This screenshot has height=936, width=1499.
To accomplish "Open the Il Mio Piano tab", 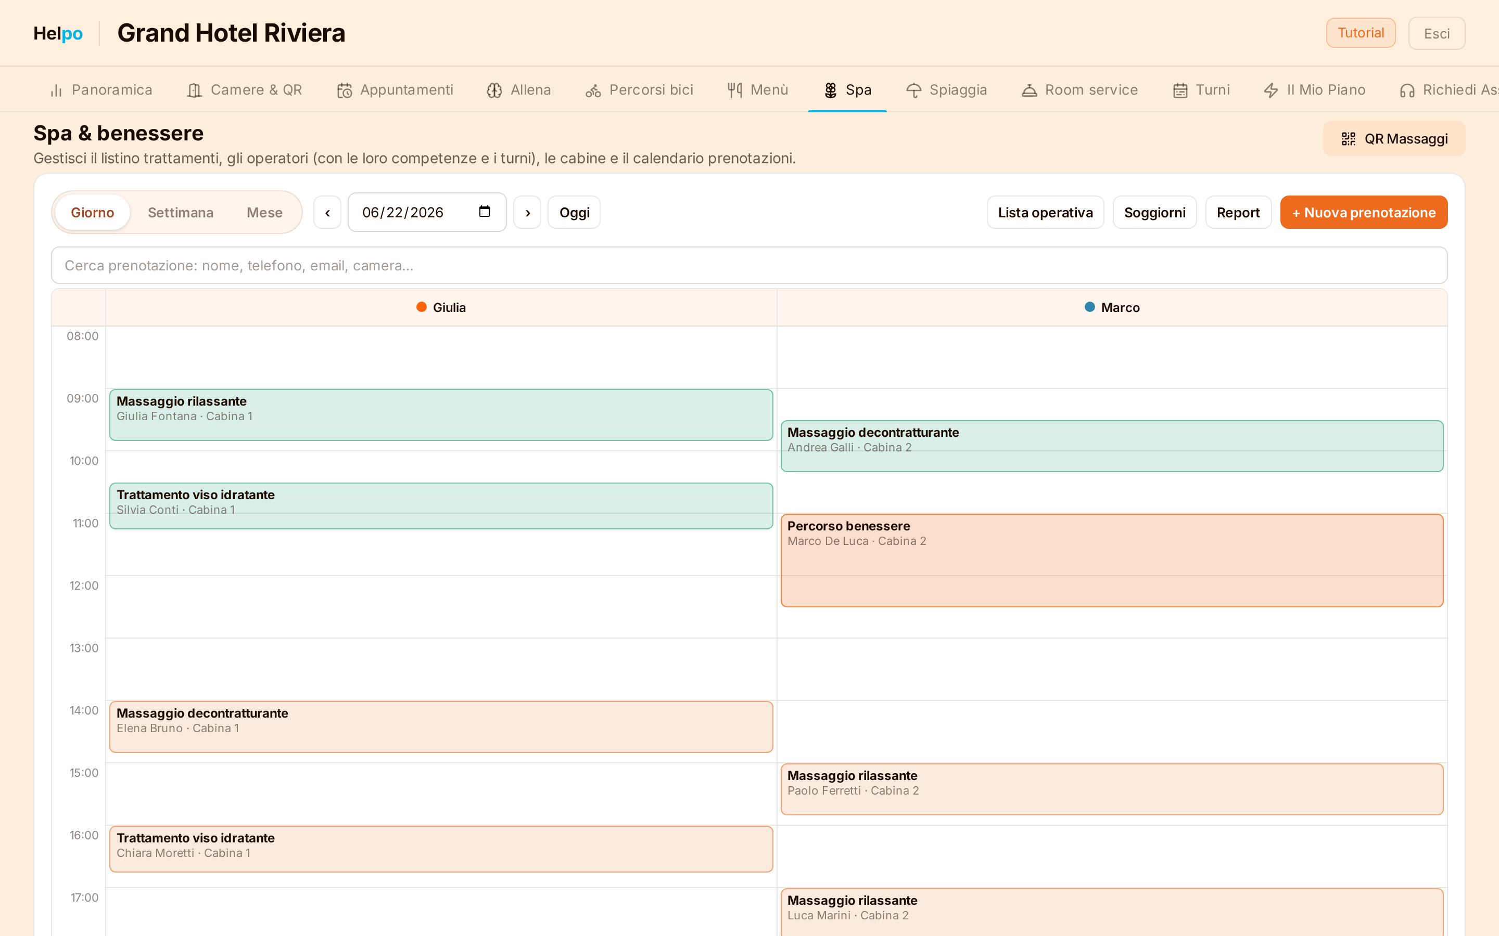I will tap(1314, 90).
